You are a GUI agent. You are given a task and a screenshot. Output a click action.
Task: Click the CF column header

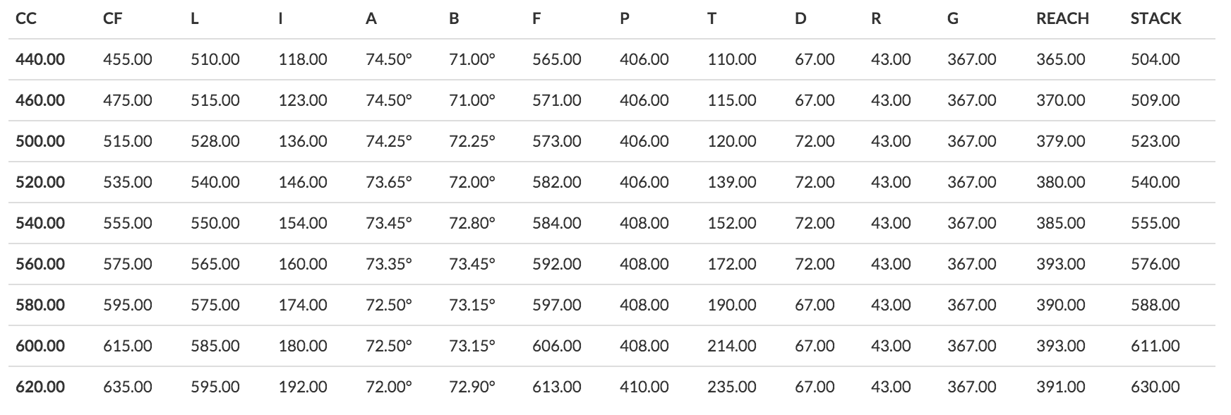coord(112,19)
